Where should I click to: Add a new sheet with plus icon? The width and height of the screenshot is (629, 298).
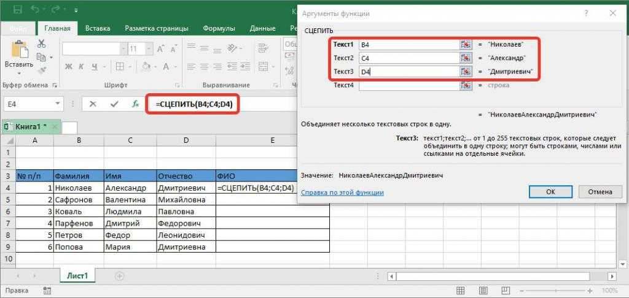coord(119,276)
